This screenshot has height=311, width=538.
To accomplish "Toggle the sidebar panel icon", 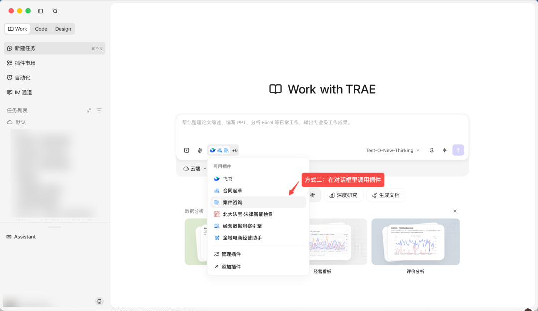I will (x=40, y=11).
